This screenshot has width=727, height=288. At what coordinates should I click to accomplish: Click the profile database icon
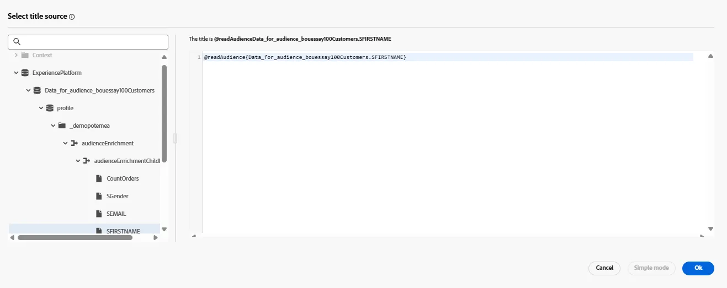[x=50, y=108]
